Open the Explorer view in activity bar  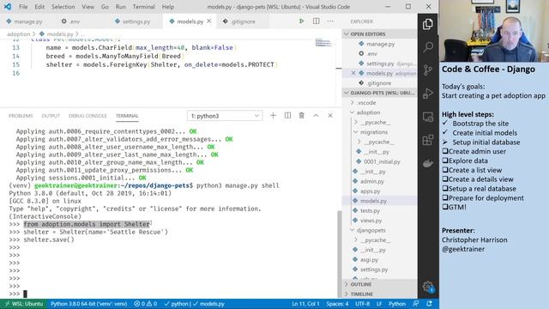pos(427,24)
